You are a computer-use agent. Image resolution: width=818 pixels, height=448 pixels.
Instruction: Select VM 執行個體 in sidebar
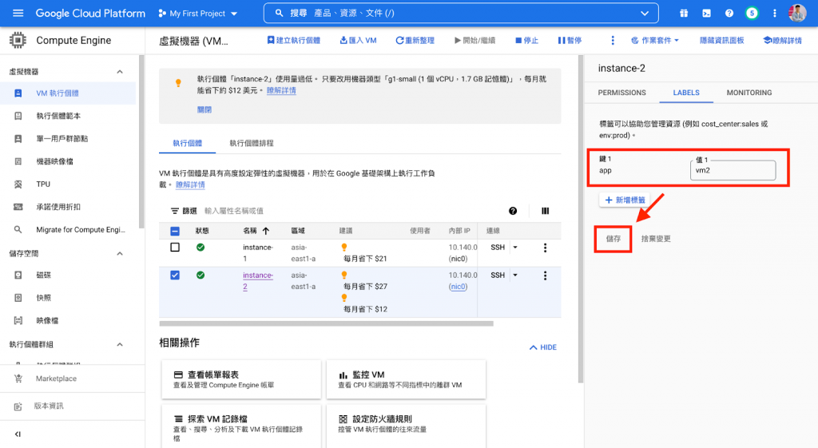pyautogui.click(x=69, y=93)
